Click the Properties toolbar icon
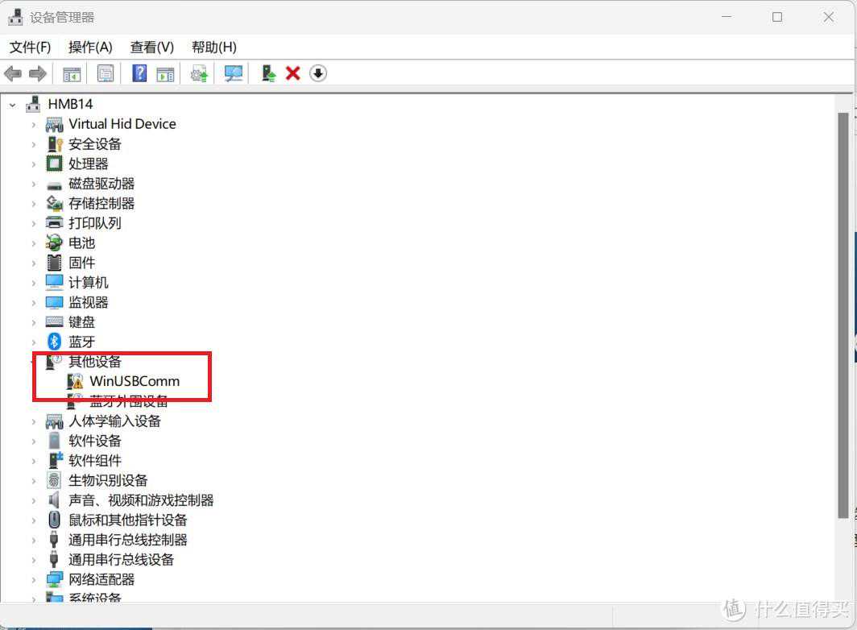857x630 pixels. (x=106, y=73)
